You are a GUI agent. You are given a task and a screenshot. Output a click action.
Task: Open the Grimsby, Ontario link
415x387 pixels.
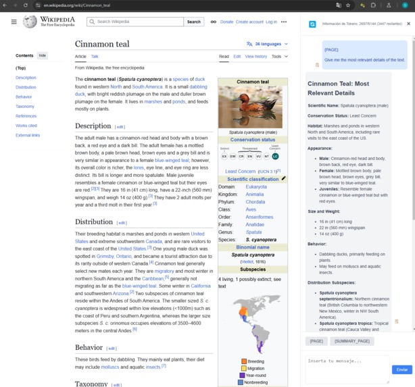(x=114, y=257)
